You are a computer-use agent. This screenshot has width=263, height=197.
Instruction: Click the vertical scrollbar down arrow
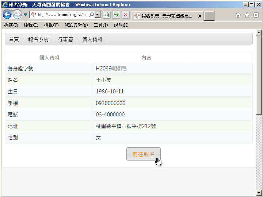259,193
